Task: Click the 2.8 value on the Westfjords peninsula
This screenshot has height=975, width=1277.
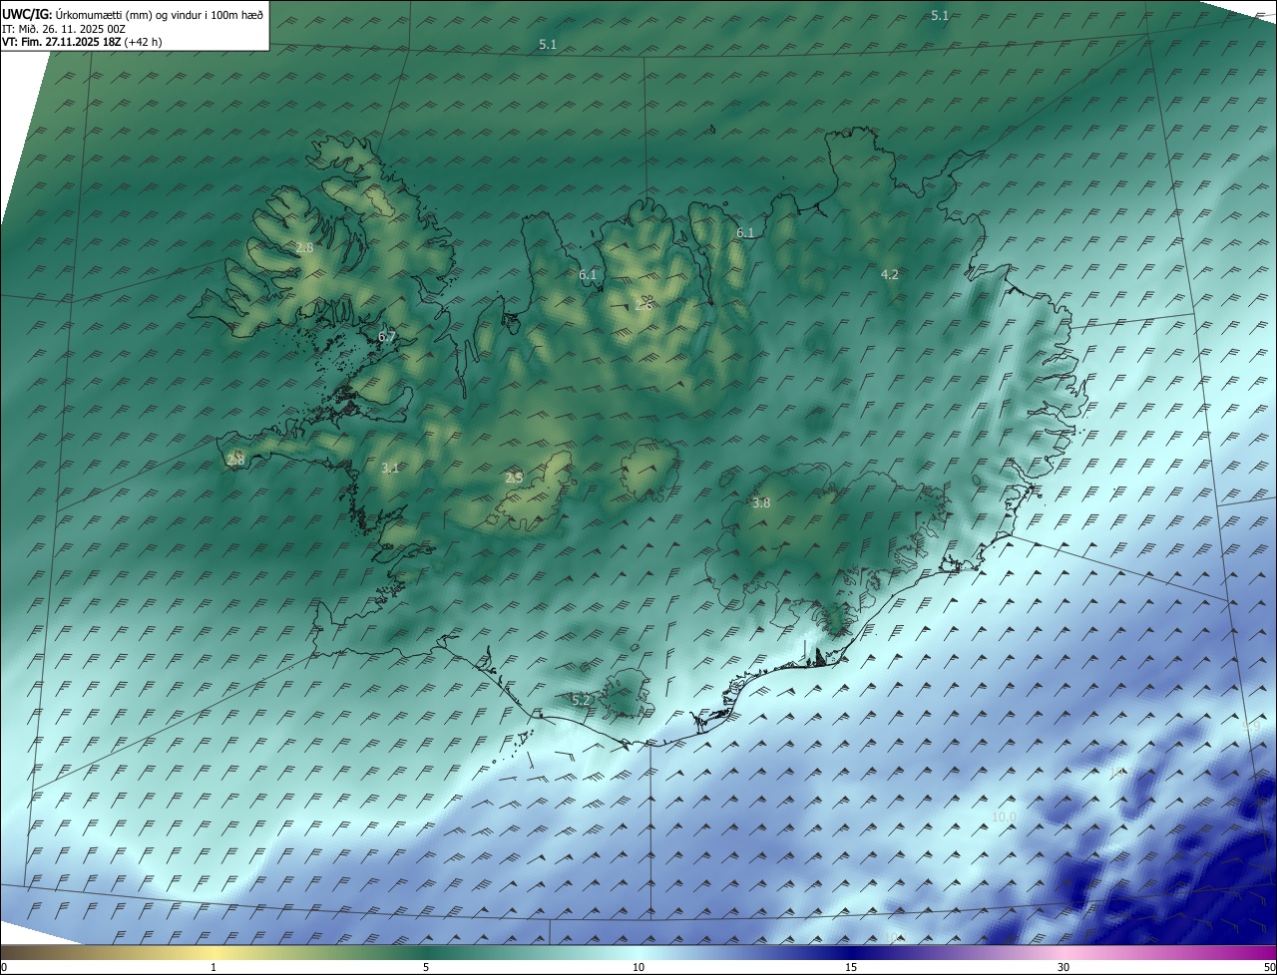Action: pos(304,247)
